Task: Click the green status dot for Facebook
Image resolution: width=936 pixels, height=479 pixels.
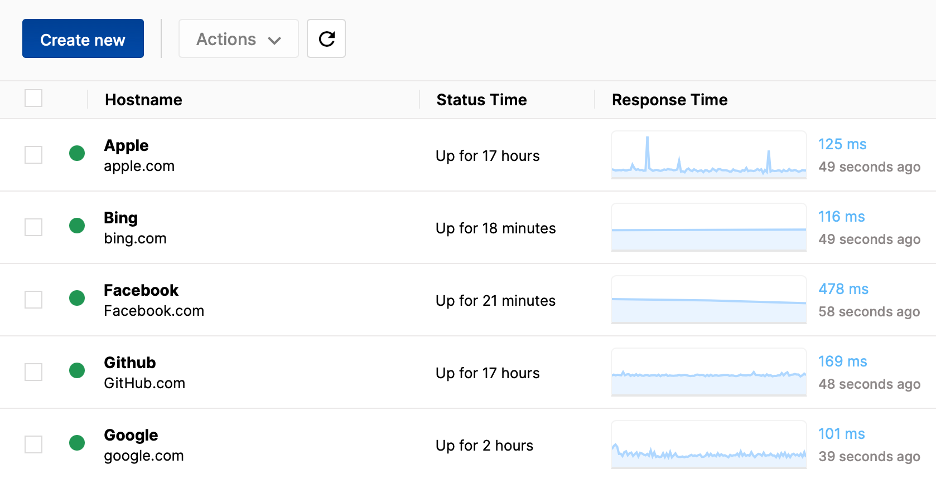Action: pyautogui.click(x=77, y=298)
